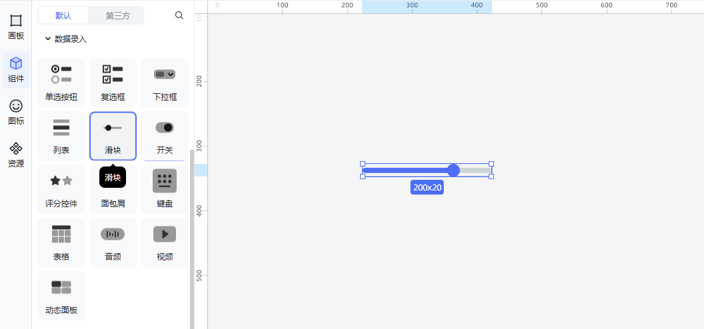704x329 pixels.
Task: Switch to the 默认 tab
Action: 64,15
